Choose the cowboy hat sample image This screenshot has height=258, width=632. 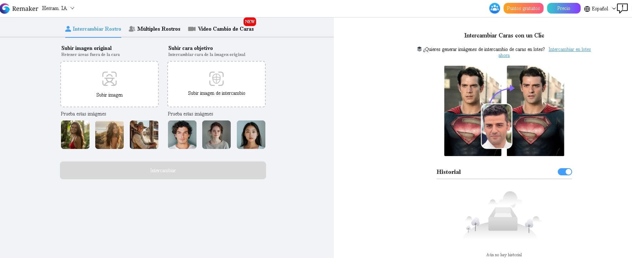[x=144, y=135]
